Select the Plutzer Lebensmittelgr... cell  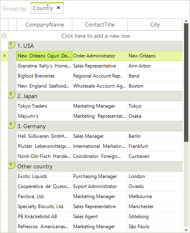(44, 146)
